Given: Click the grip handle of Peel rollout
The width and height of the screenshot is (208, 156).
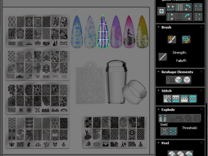Looking at the screenshot, I should [201, 143].
